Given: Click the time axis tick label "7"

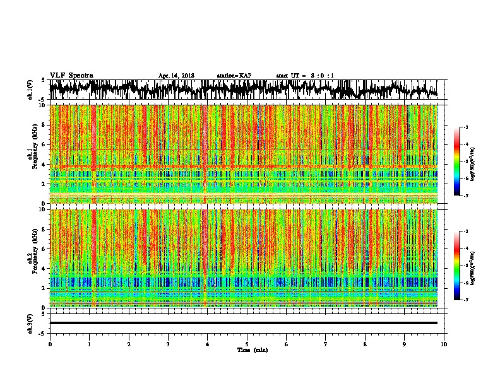Looking at the screenshot, I should tap(326, 344).
